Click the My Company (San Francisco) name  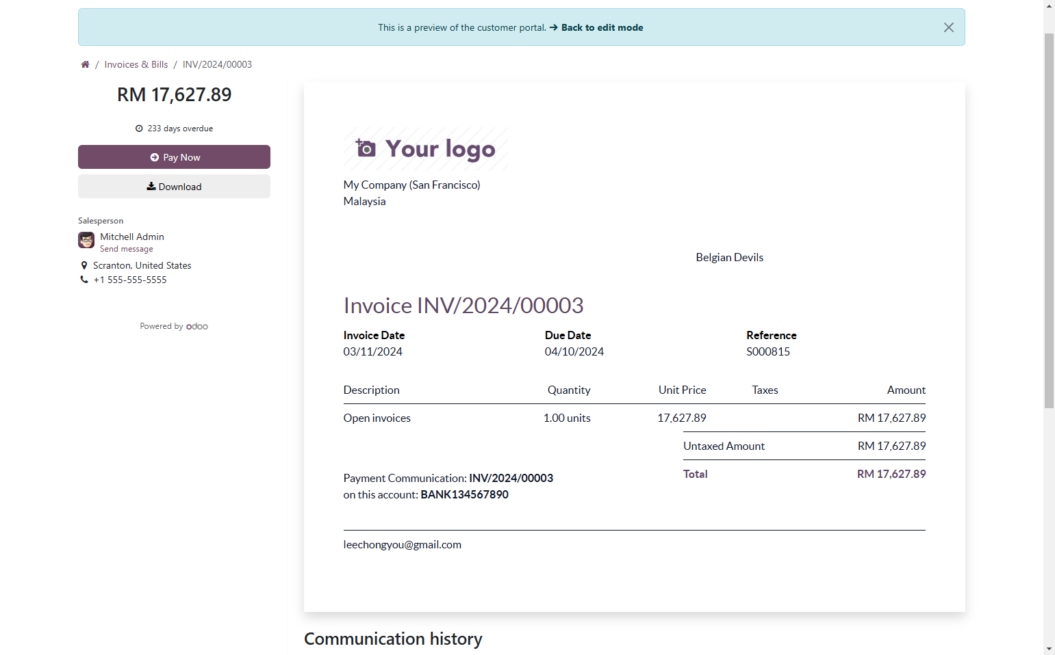412,185
